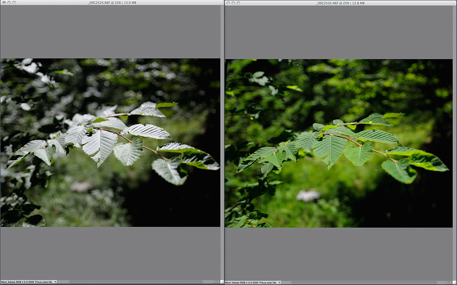Minimize the _DSC2525.NEF window

(233, 3)
